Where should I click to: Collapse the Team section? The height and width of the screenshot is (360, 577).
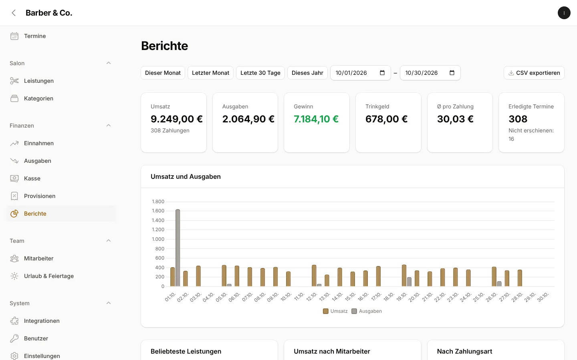109,241
